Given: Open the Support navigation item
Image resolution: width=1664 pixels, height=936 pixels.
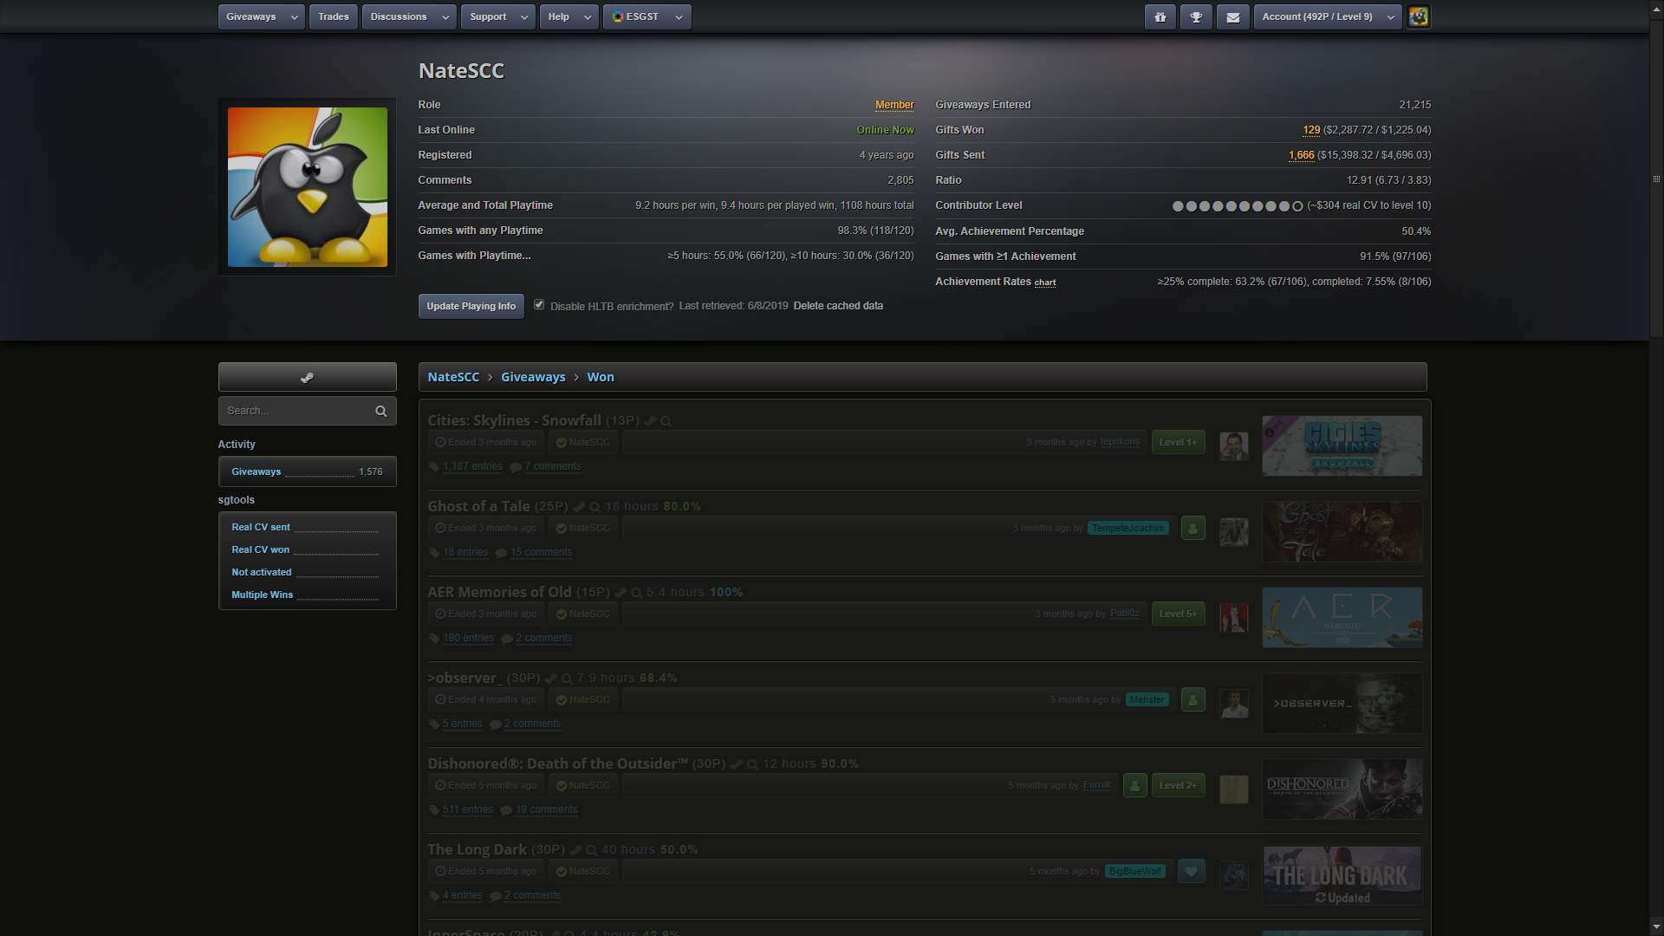Looking at the screenshot, I should point(488,16).
